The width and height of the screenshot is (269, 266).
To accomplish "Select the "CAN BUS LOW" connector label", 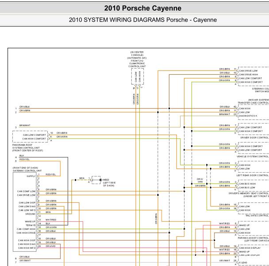I will pos(247,188).
